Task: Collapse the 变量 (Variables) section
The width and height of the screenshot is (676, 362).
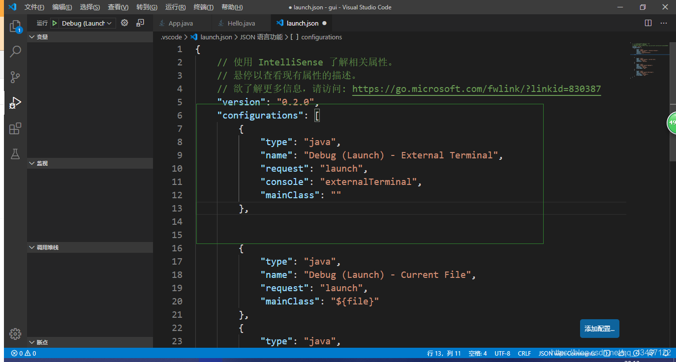Action: click(90, 37)
